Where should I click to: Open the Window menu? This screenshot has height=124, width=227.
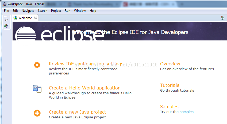pyautogui.click(x=80, y=11)
